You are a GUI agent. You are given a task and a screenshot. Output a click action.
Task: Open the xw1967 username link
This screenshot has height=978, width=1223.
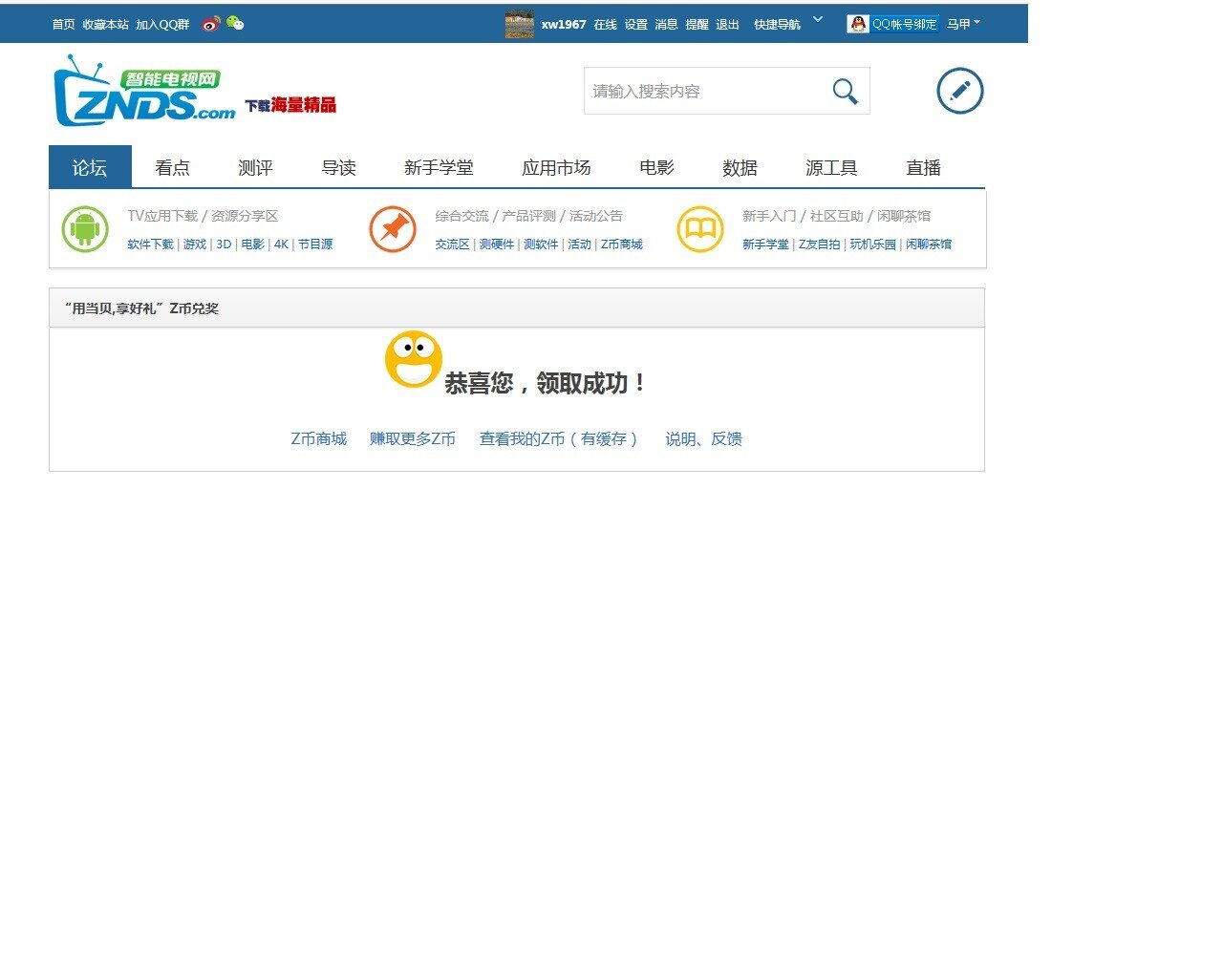pyautogui.click(x=564, y=25)
